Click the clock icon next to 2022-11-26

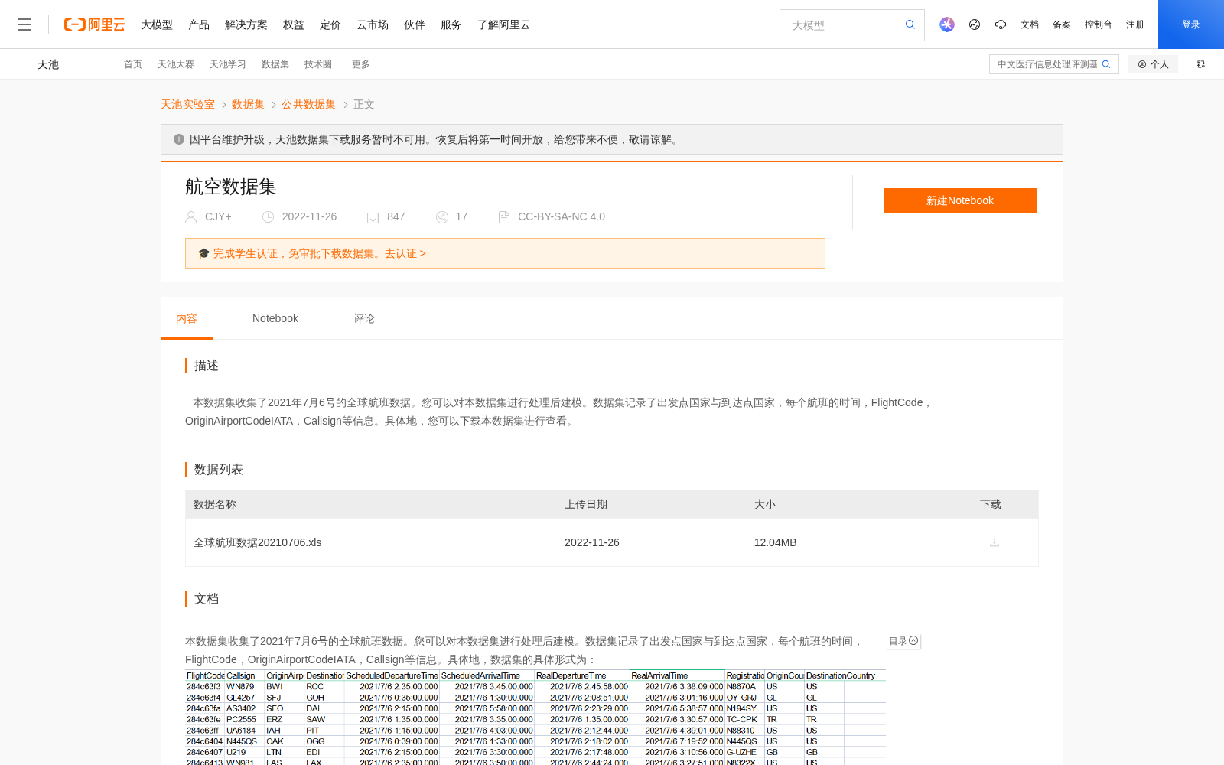(x=269, y=217)
